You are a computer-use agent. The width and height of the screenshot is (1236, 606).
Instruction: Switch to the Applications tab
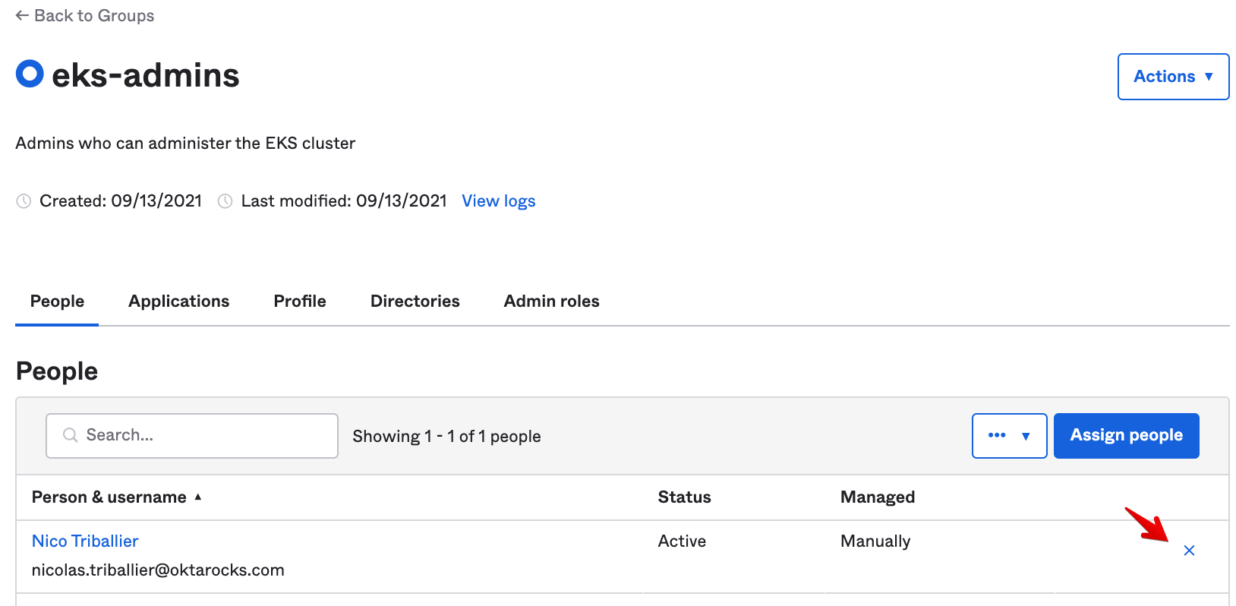(x=178, y=301)
